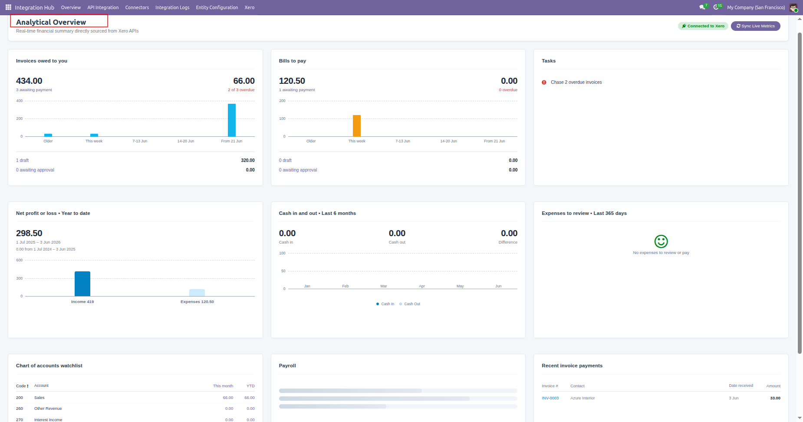
Task: Click the Connected to Xero badge
Action: pyautogui.click(x=703, y=26)
